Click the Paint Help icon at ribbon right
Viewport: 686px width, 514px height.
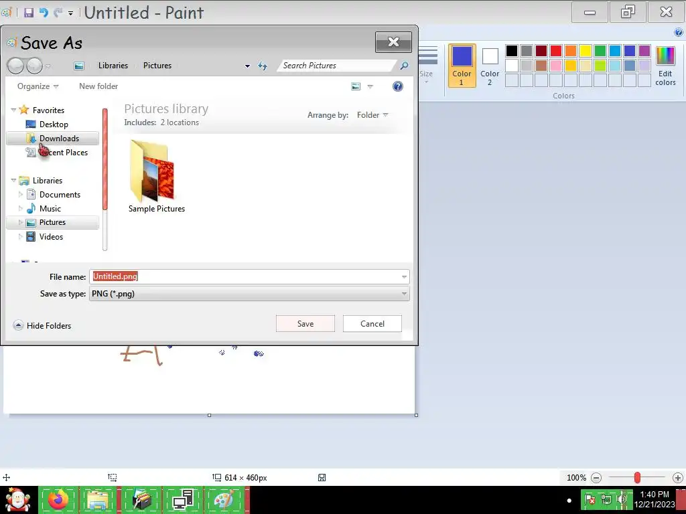coord(679,32)
